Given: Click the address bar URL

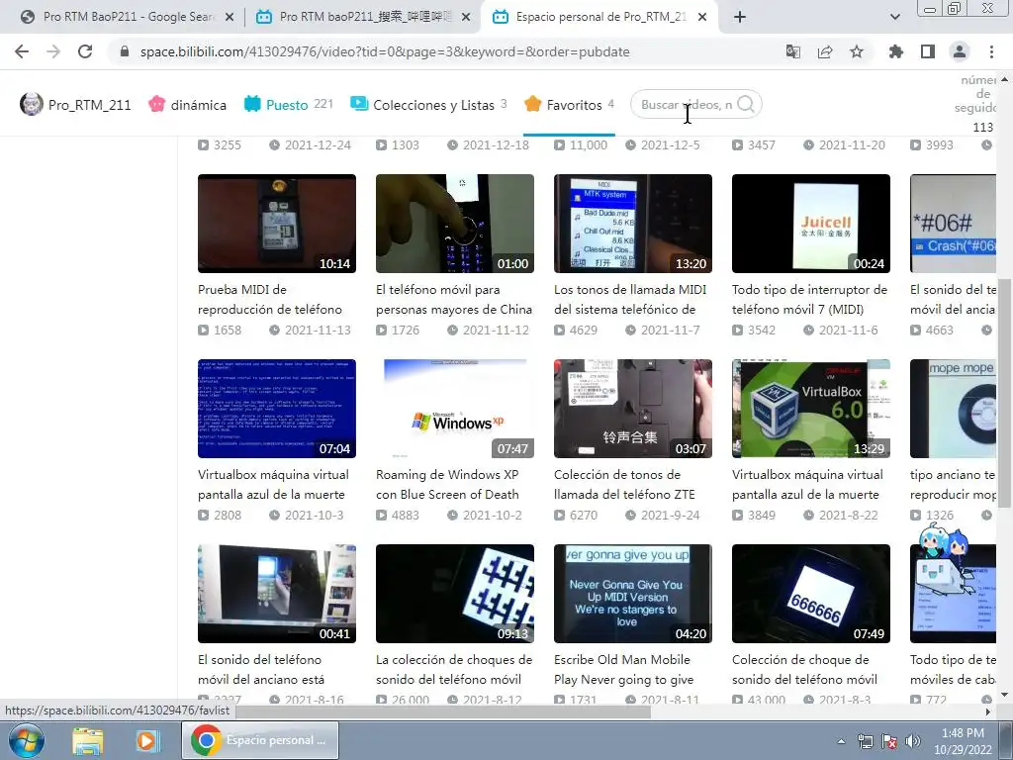Looking at the screenshot, I should (x=385, y=51).
